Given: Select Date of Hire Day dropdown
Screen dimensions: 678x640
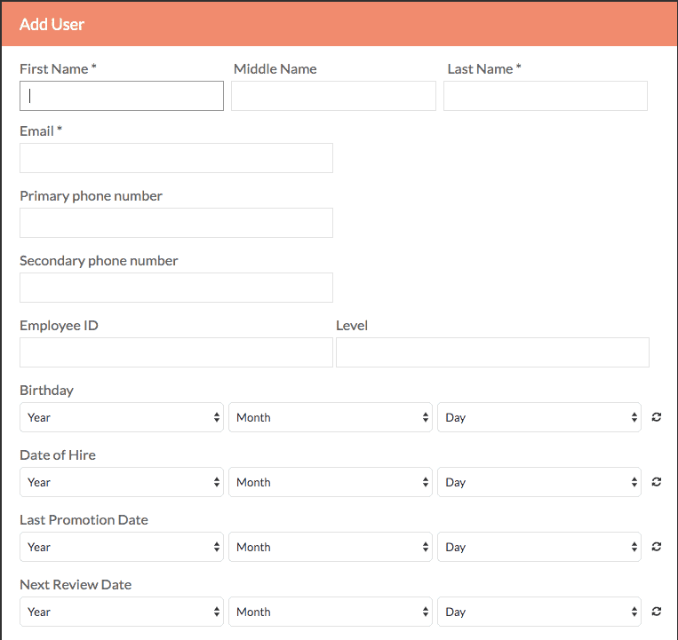Looking at the screenshot, I should coord(539,482).
